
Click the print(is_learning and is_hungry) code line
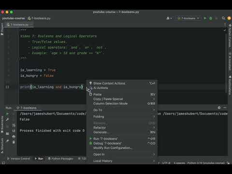(x=52, y=87)
